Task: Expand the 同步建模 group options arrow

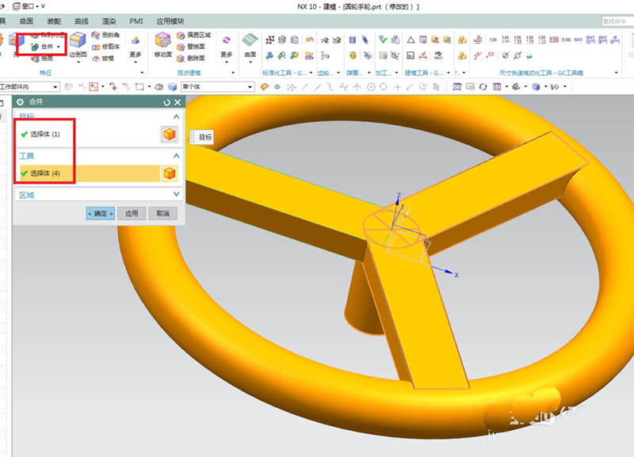Action: (233, 73)
